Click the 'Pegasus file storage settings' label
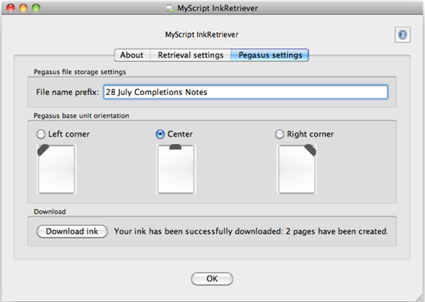Screen dimensions: 425x302 (80, 72)
